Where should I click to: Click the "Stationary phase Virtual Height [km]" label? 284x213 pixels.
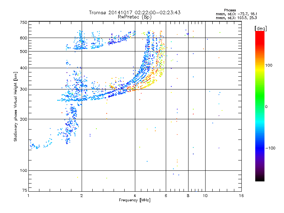point(16,106)
